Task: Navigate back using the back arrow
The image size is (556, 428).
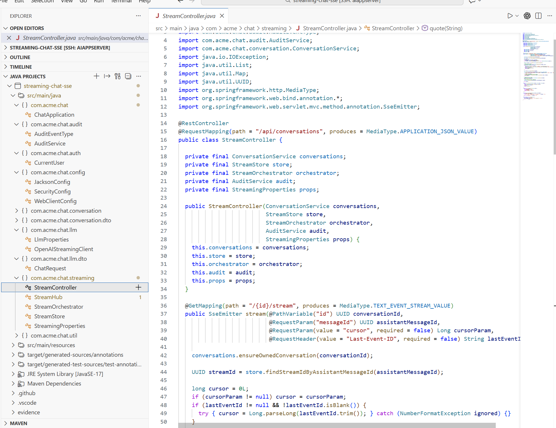Action: 180,1
